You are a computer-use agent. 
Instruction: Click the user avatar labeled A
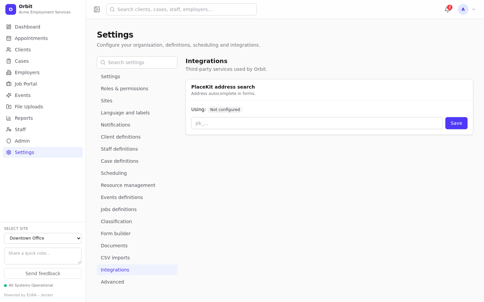click(463, 9)
